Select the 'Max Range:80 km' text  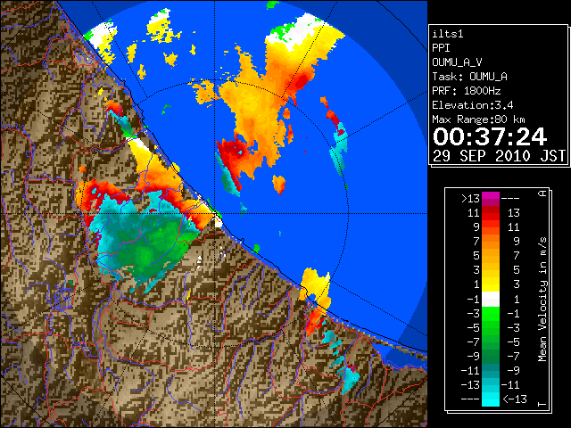(x=478, y=119)
